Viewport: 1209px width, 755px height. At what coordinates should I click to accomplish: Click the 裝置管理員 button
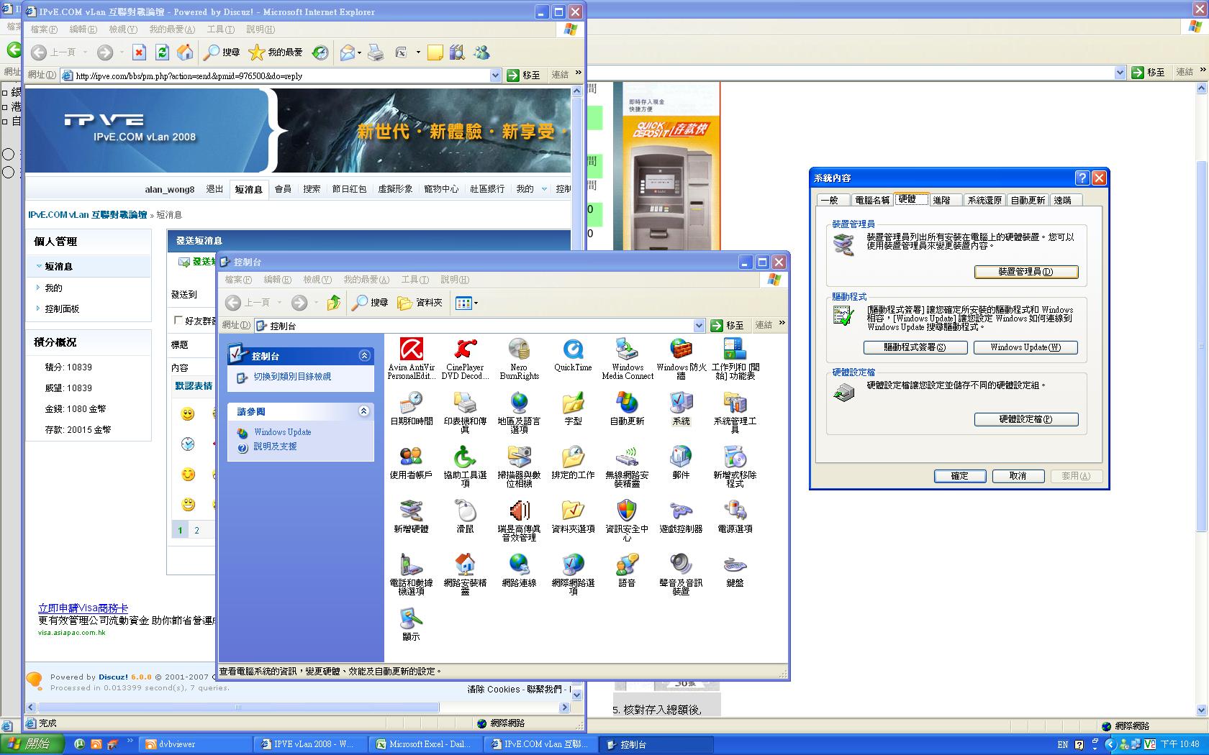(1025, 272)
